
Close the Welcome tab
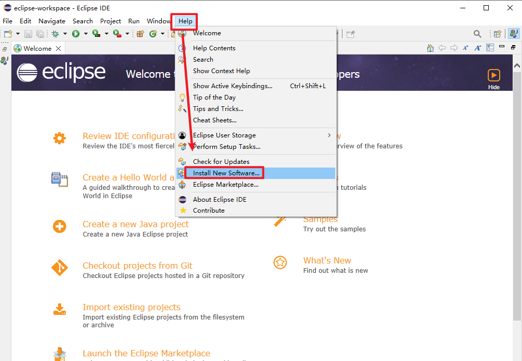59,48
